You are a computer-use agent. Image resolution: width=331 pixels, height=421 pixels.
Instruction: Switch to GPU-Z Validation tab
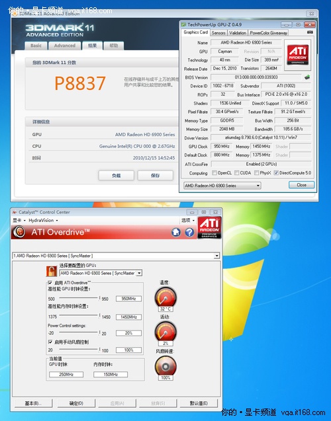pyautogui.click(x=238, y=33)
